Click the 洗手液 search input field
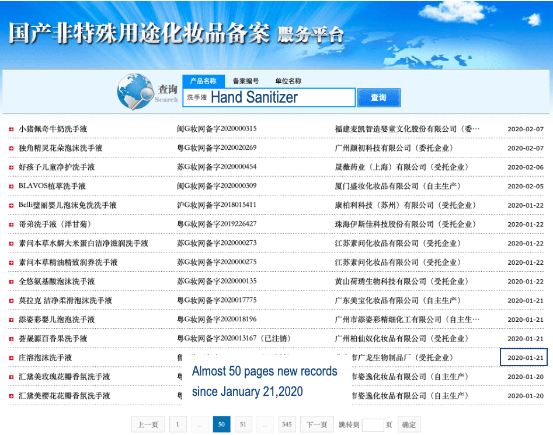This screenshot has width=553, height=435. (269, 97)
